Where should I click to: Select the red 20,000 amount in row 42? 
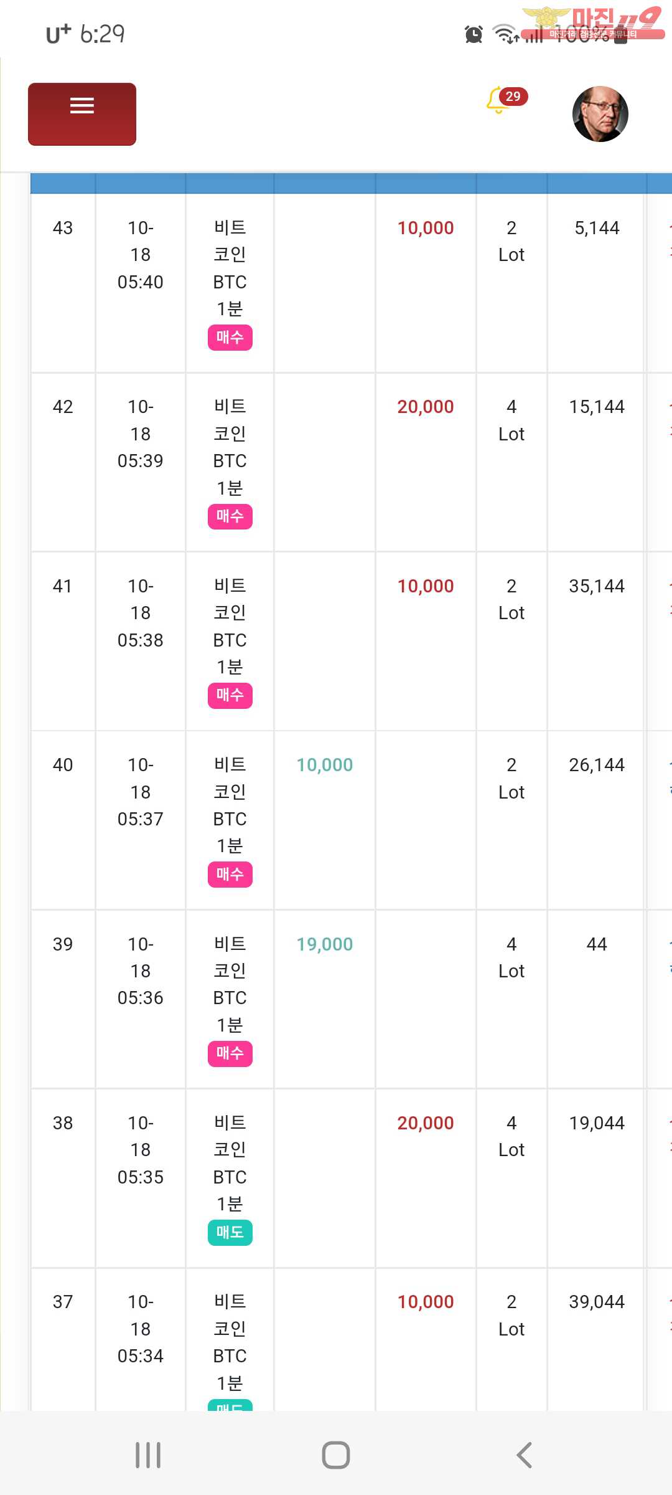click(426, 407)
